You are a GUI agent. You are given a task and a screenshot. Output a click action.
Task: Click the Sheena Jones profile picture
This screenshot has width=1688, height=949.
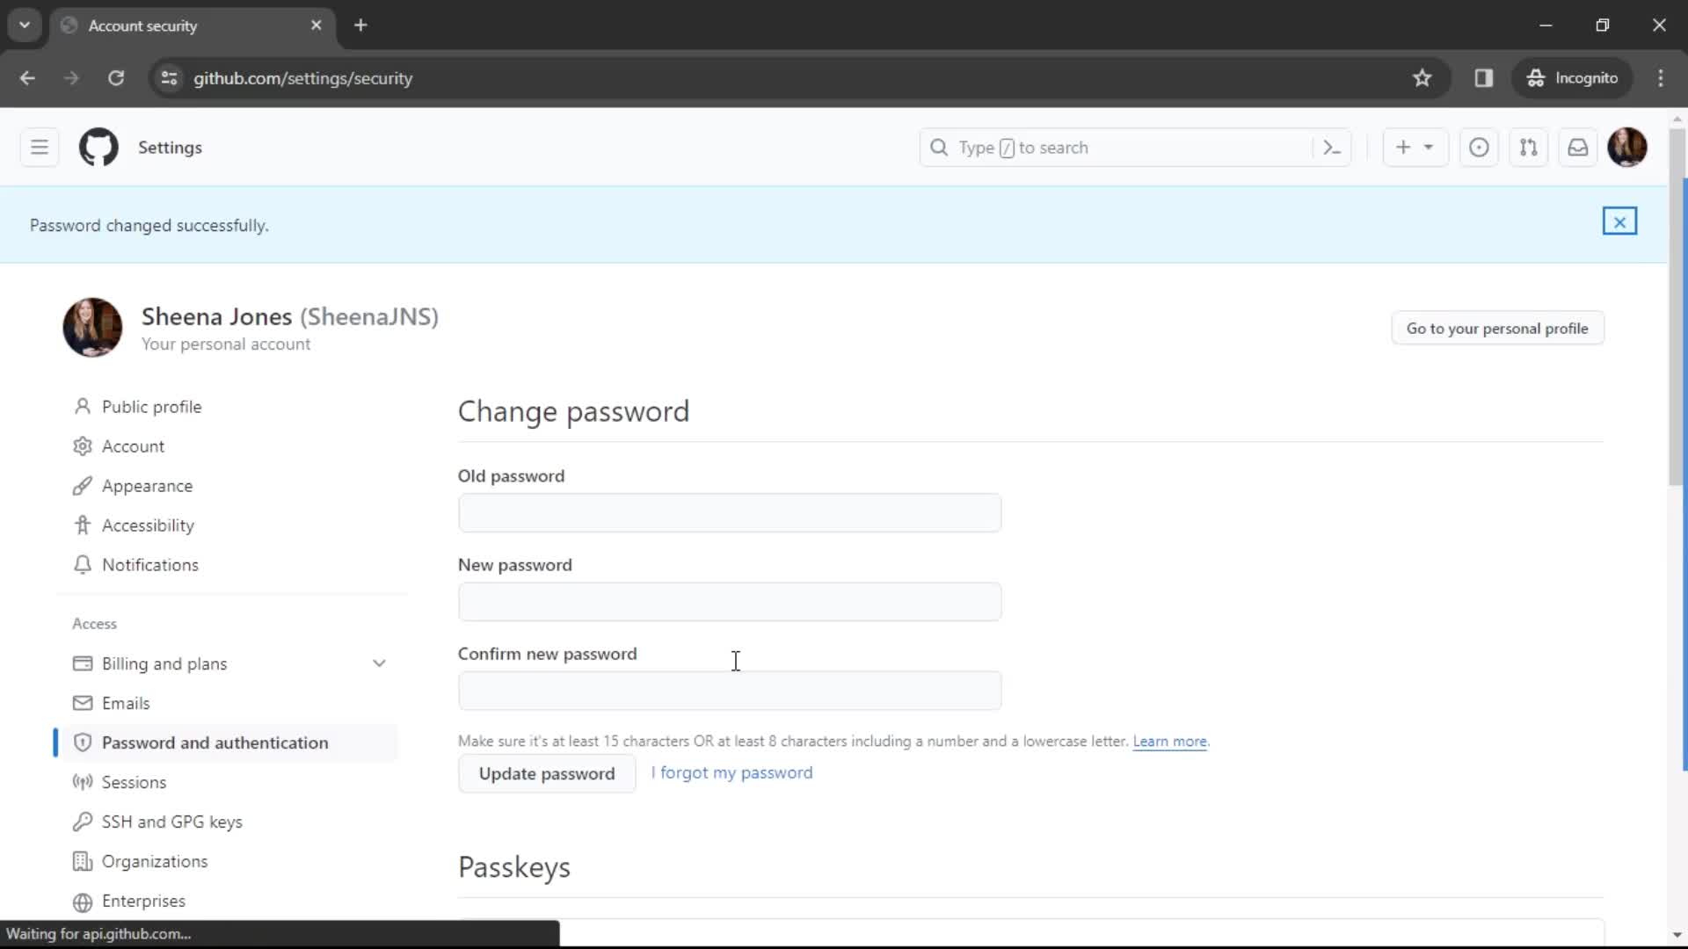tap(92, 328)
